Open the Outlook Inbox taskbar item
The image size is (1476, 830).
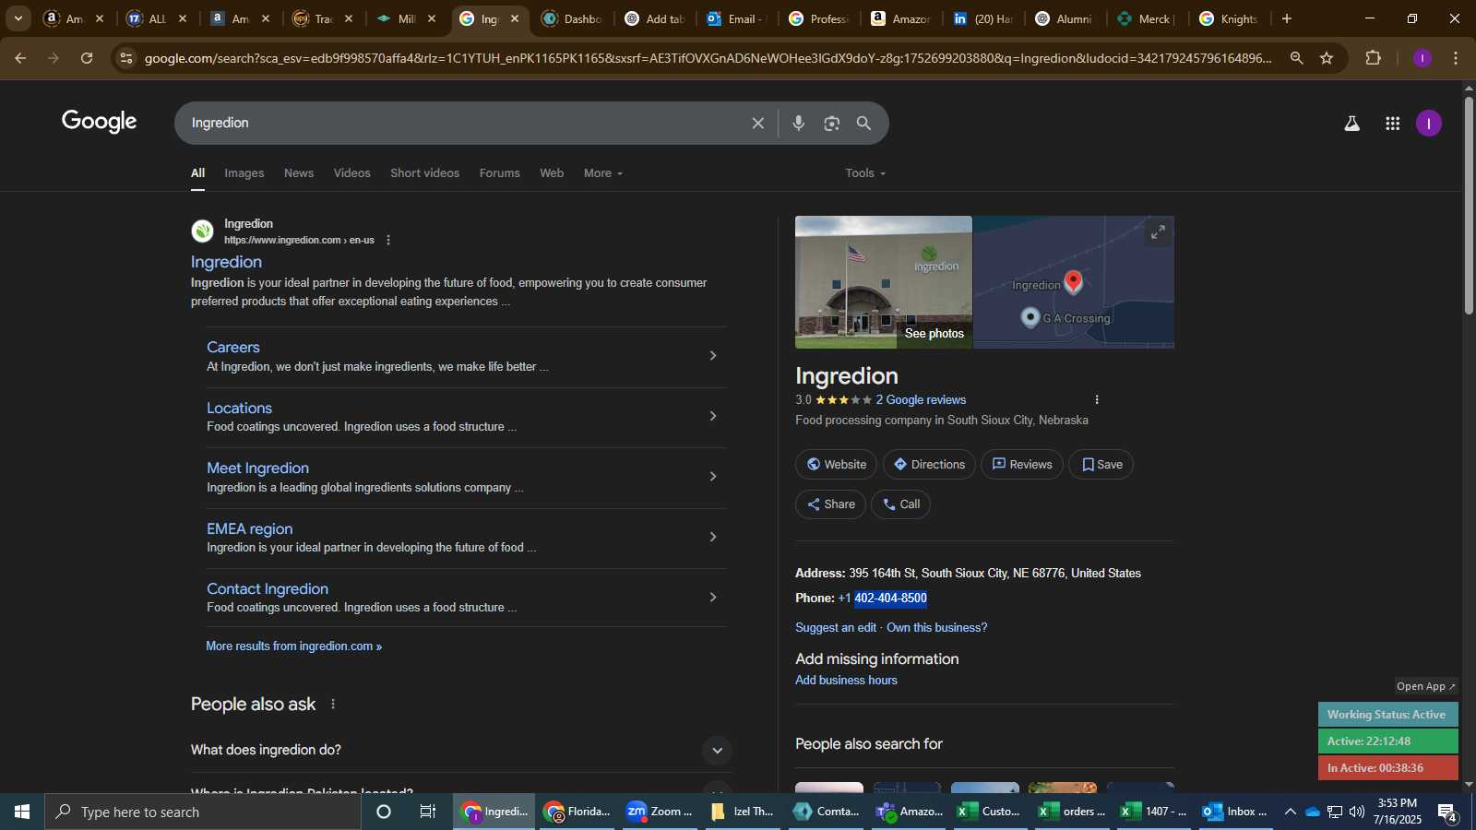tap(1236, 812)
